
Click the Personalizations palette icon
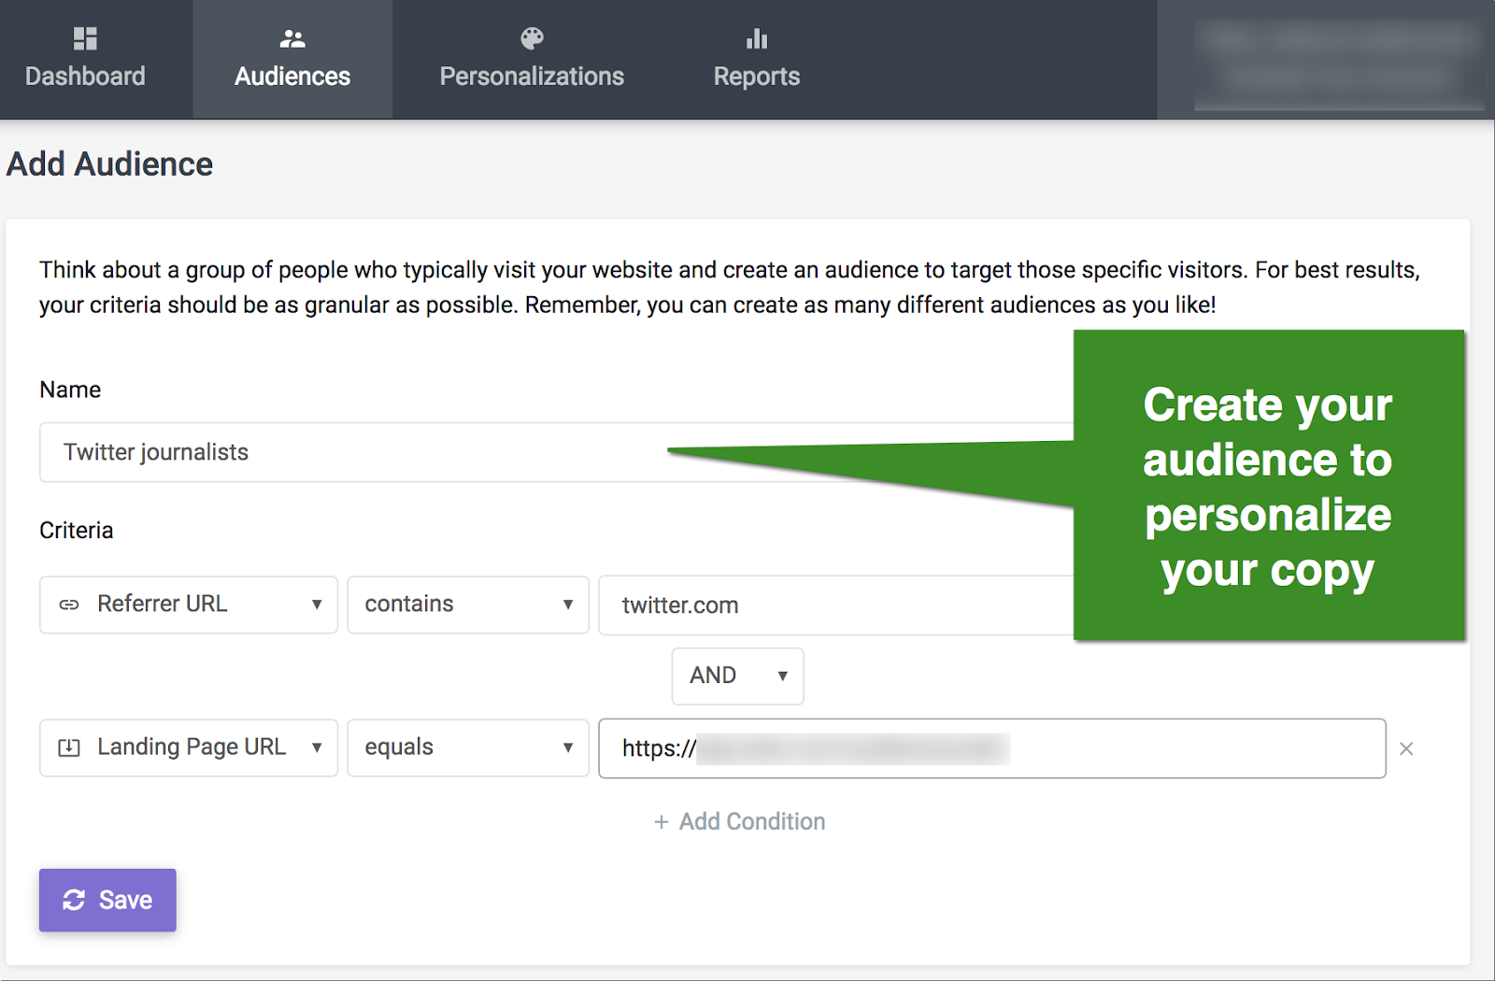[x=532, y=38]
